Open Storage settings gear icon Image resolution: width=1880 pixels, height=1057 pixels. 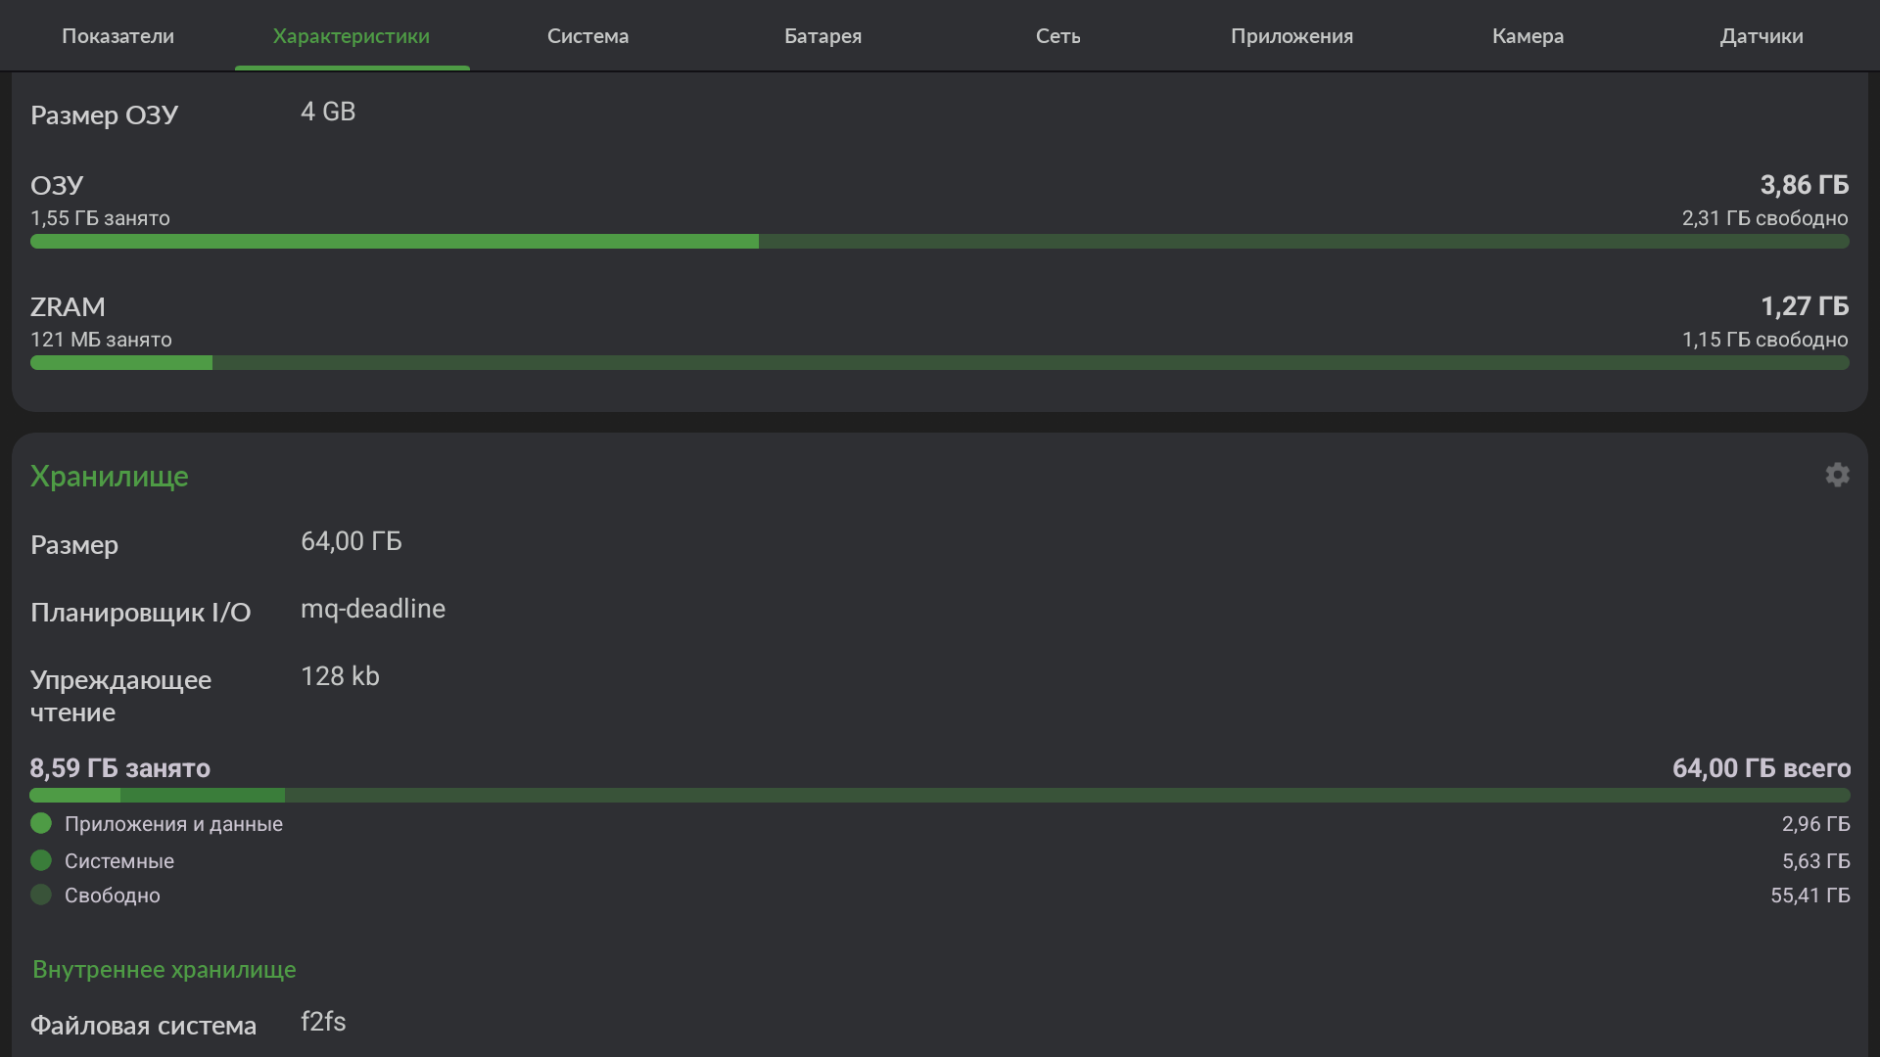(1837, 475)
